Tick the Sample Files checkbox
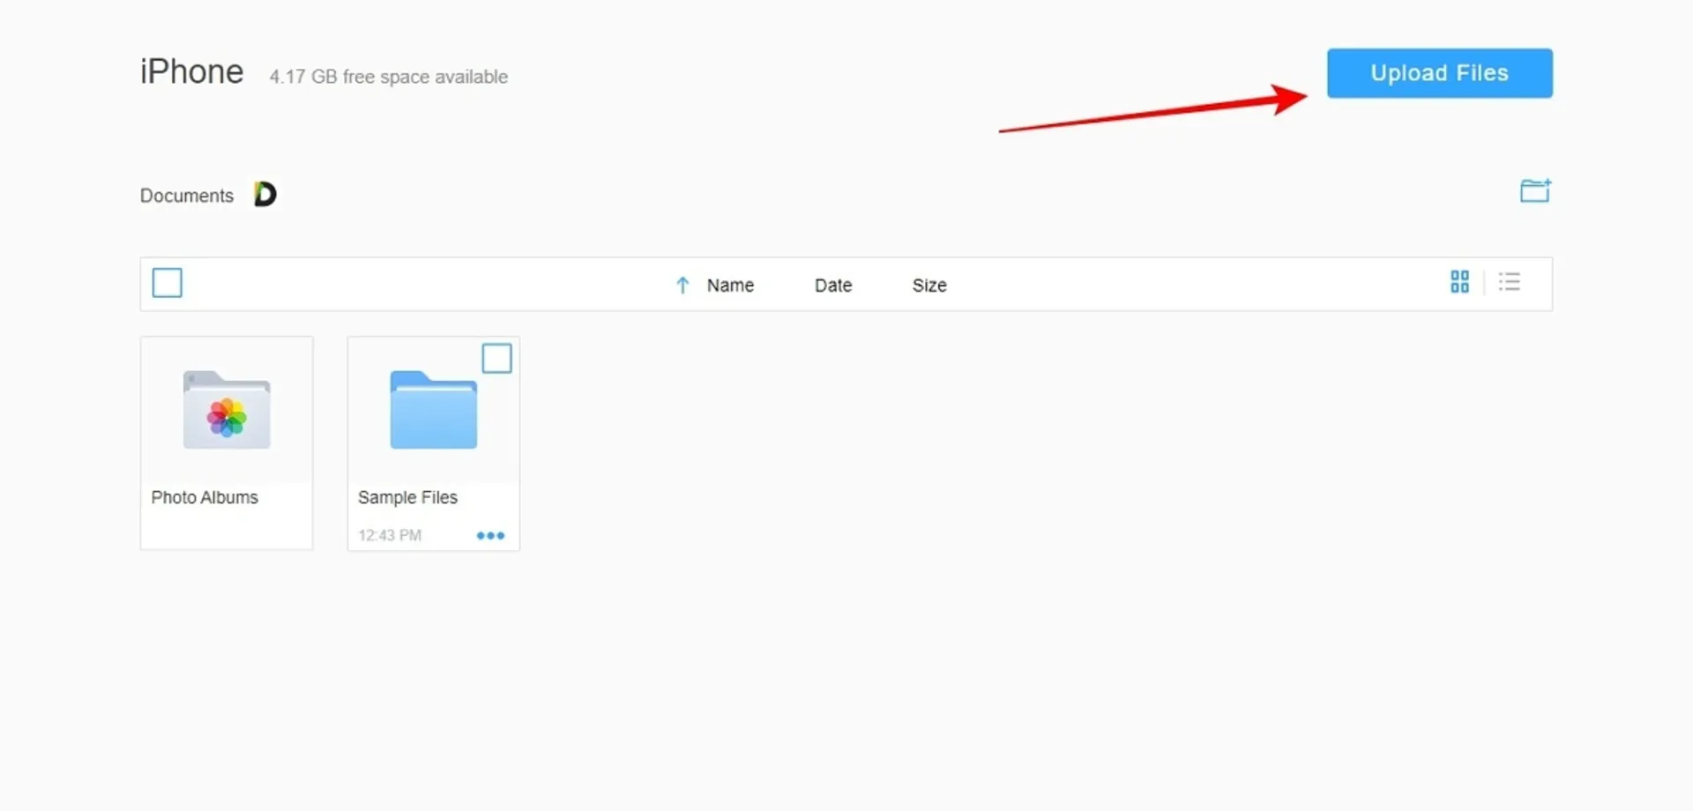This screenshot has width=1693, height=811. [496, 358]
